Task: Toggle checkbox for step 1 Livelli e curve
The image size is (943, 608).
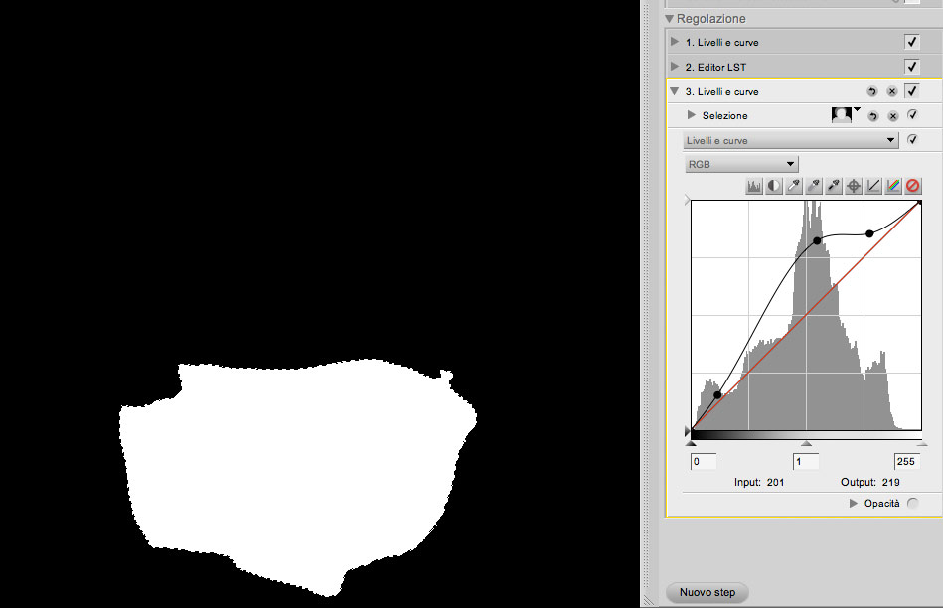Action: tap(912, 42)
